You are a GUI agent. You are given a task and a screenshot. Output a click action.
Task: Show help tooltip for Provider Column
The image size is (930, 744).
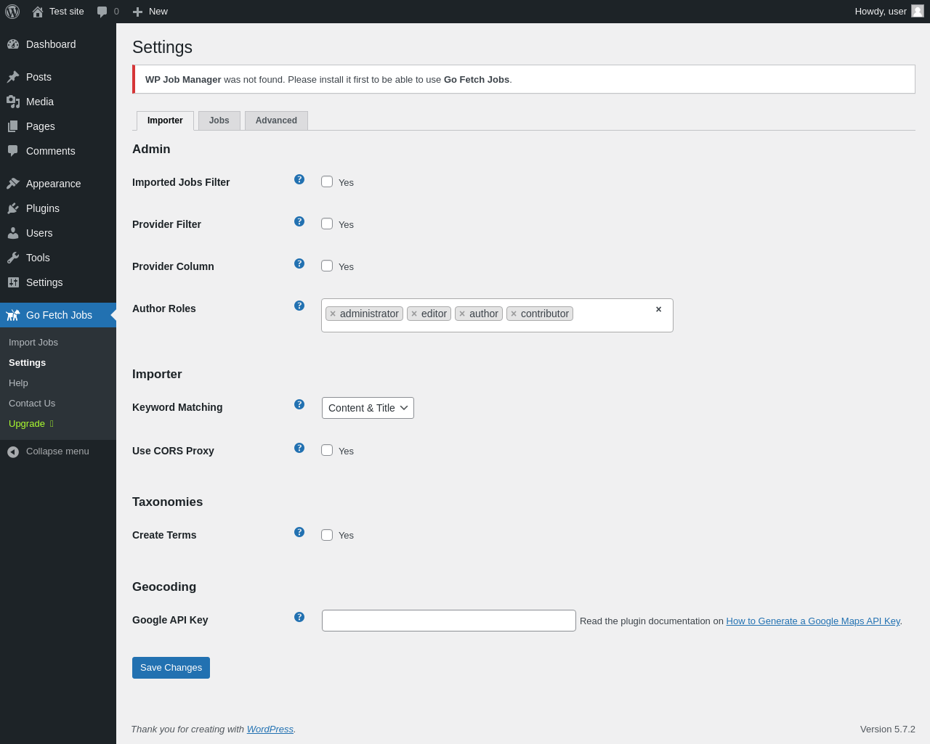pyautogui.click(x=299, y=263)
